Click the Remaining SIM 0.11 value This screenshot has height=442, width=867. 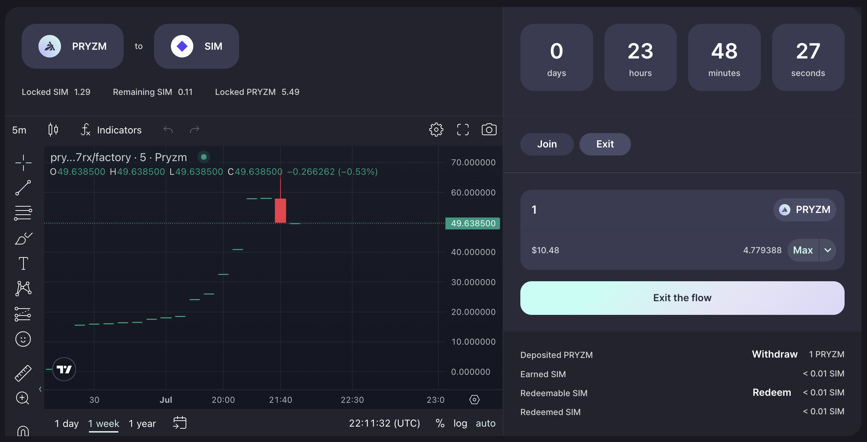coord(185,92)
